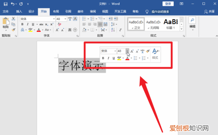Cut selection with the scissors icon

point(13,19)
